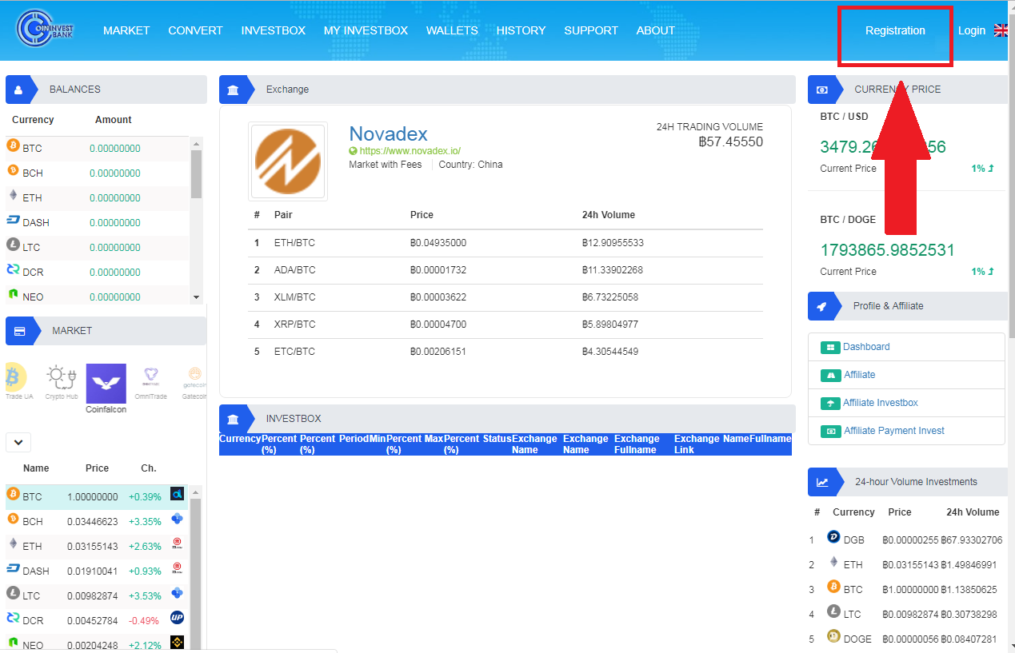
Task: Open the ABOUT page
Action: (x=656, y=30)
